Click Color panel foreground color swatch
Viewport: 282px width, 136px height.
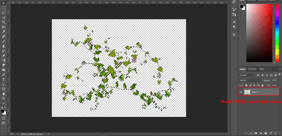click(241, 7)
